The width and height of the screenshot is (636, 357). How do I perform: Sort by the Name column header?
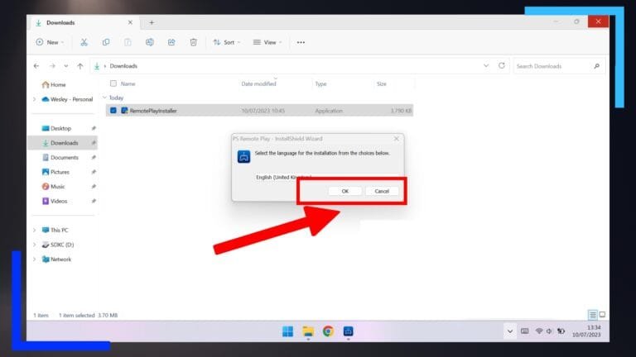(128, 83)
